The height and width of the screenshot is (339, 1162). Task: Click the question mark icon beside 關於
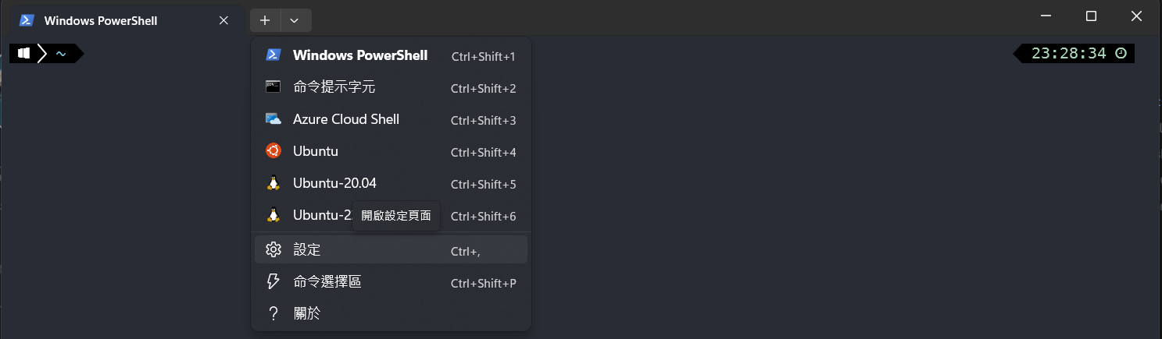pyautogui.click(x=273, y=313)
